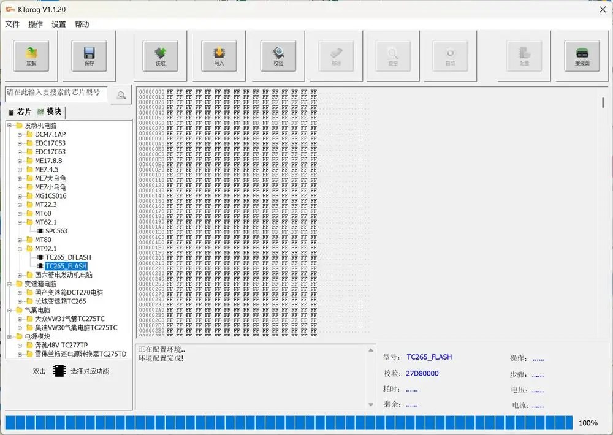
Task: Click the folder icon of 气囊电脑
Action: click(19, 310)
